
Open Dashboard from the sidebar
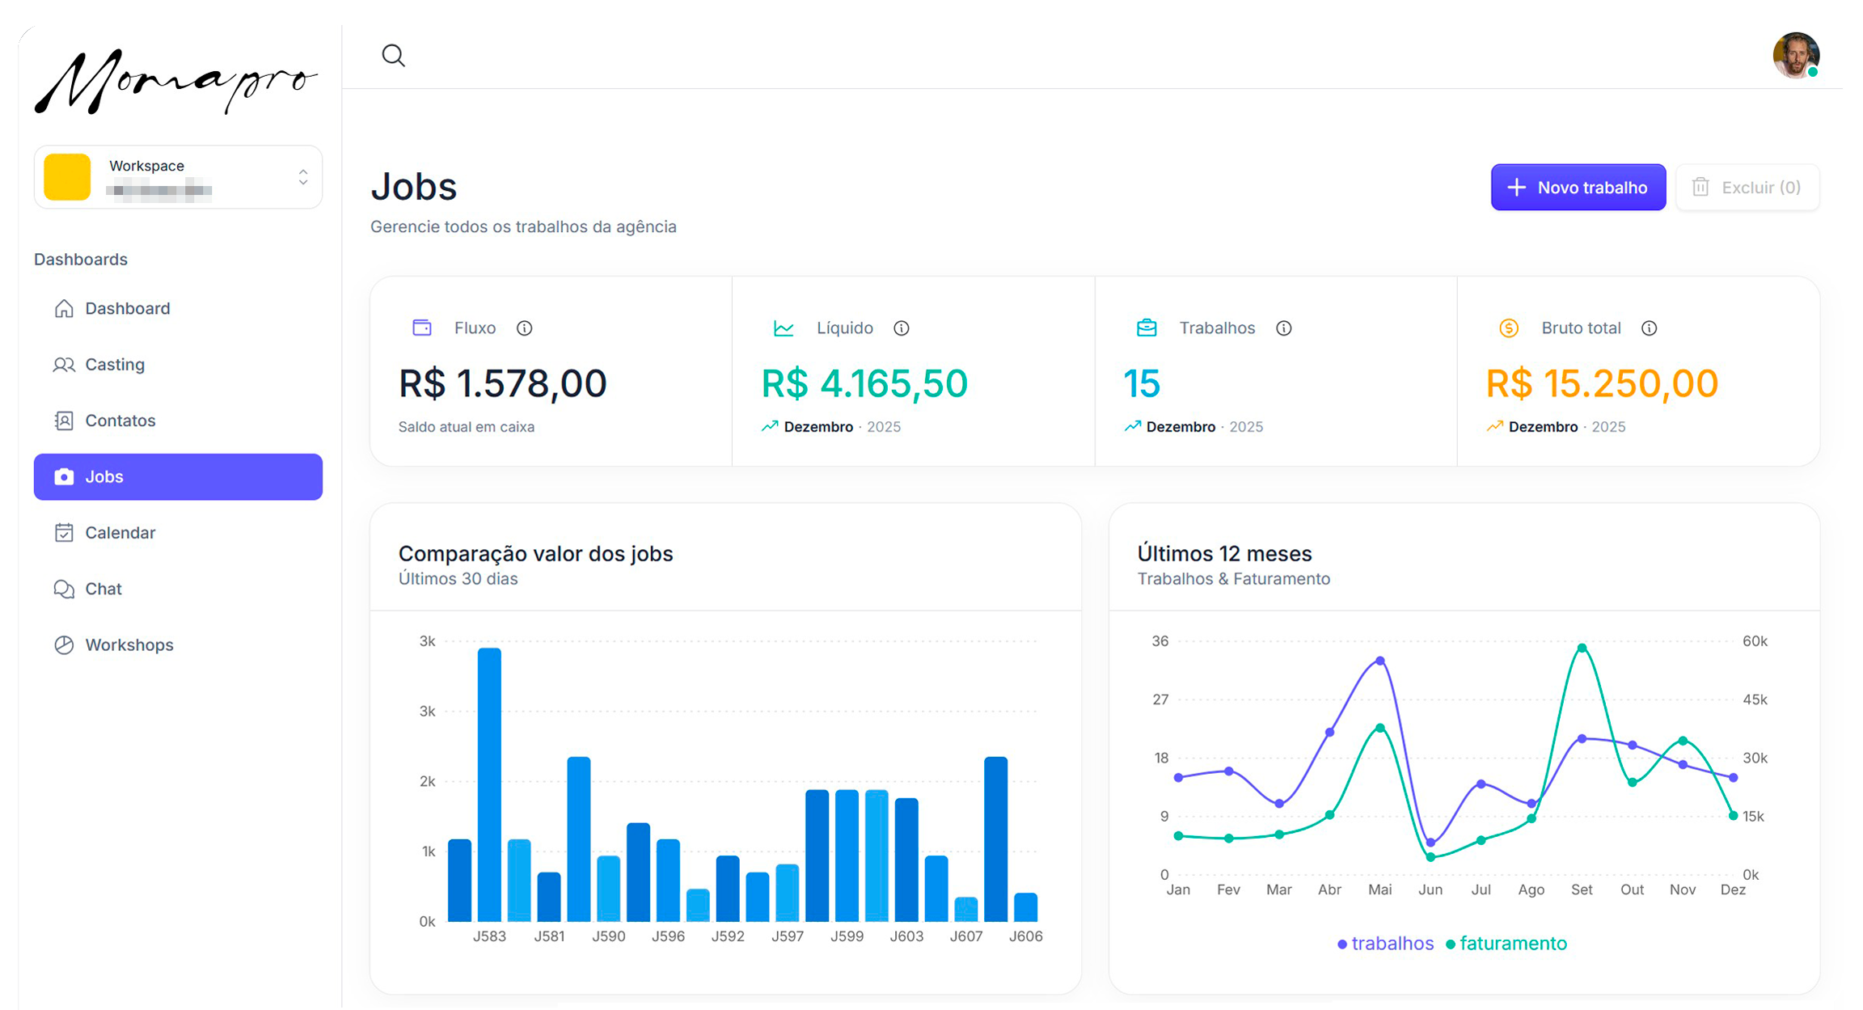pyautogui.click(x=127, y=308)
